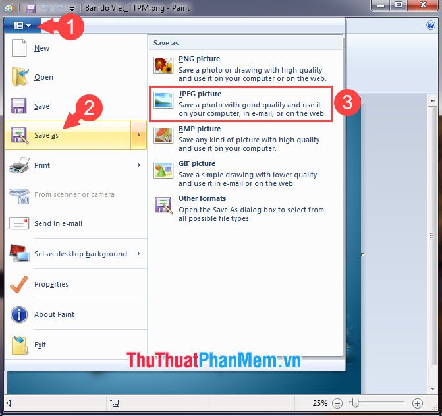Click the shapes GIF picture icon
Viewport: 442px width, 416px height.
163,170
